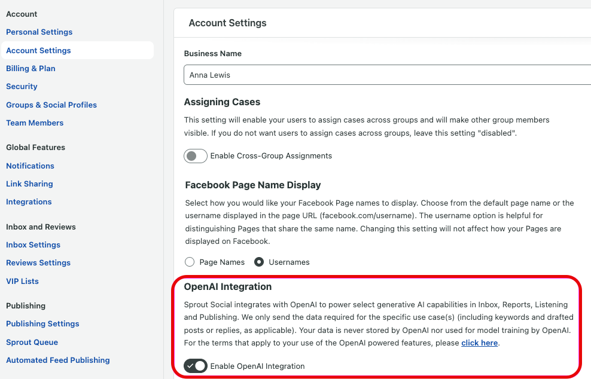591x379 pixels.
Task: Click the 'Facebook Page Name Display' heading
Action: pyautogui.click(x=253, y=185)
